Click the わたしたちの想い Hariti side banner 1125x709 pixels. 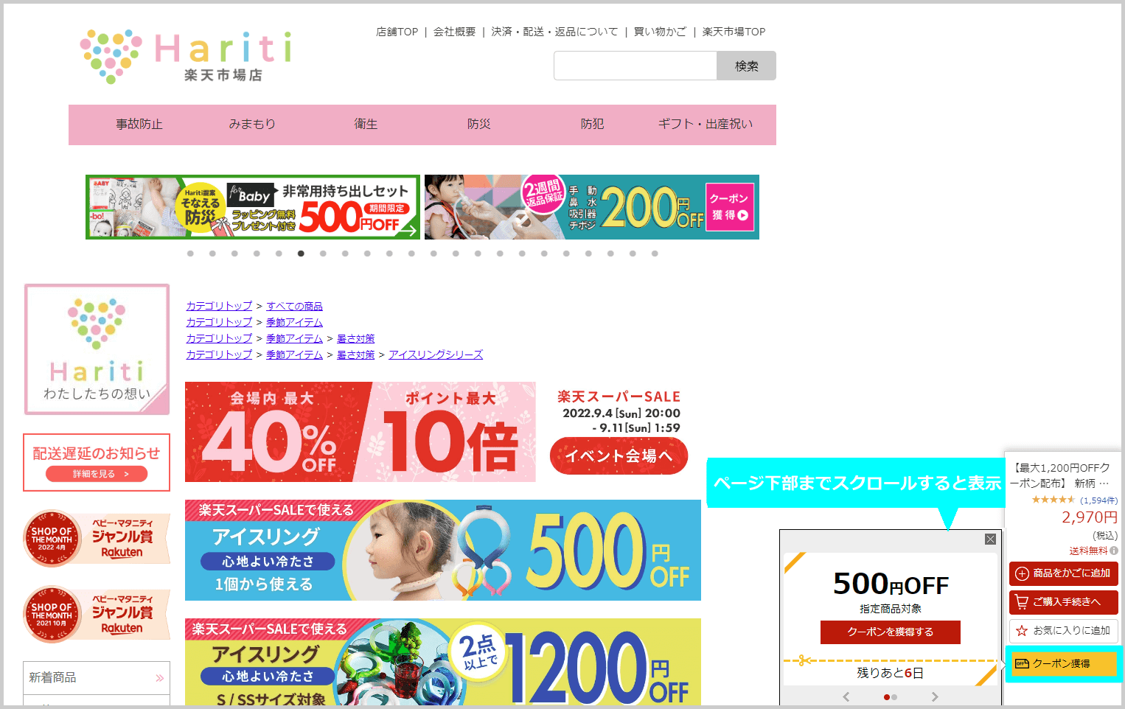tap(97, 349)
